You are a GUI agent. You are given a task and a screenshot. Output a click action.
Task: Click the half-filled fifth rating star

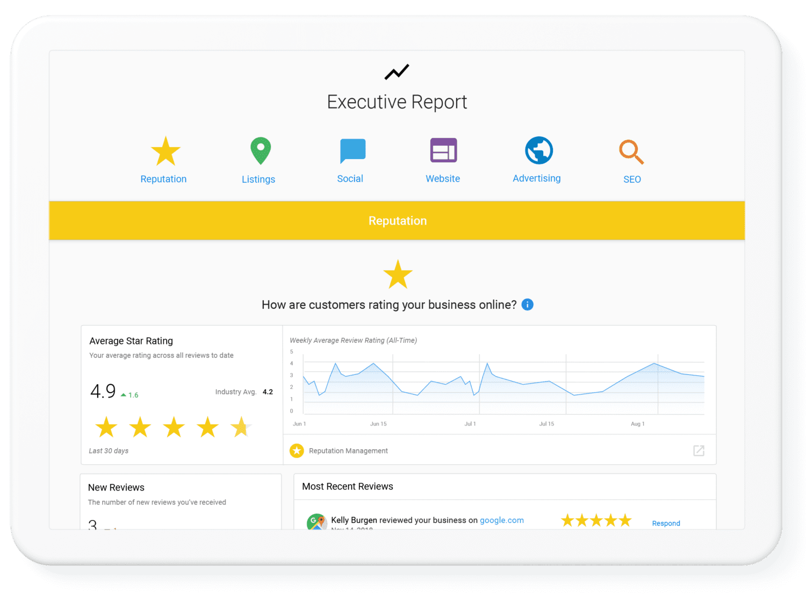coord(241,427)
